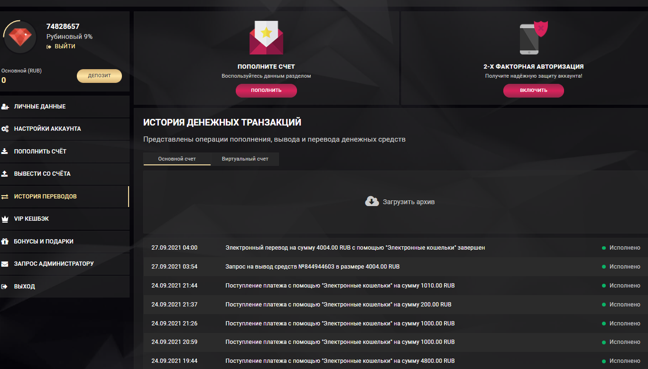Viewport: 648px width, 369px height.
Task: Select the withdrawal request №844944603 row
Action: pyautogui.click(x=312, y=267)
